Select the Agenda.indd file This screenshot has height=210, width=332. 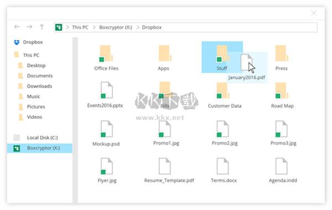point(283,171)
